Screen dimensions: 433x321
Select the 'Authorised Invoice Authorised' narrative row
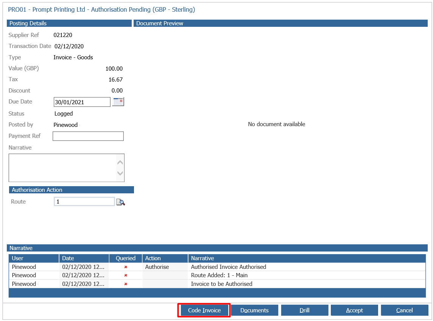click(x=217, y=267)
